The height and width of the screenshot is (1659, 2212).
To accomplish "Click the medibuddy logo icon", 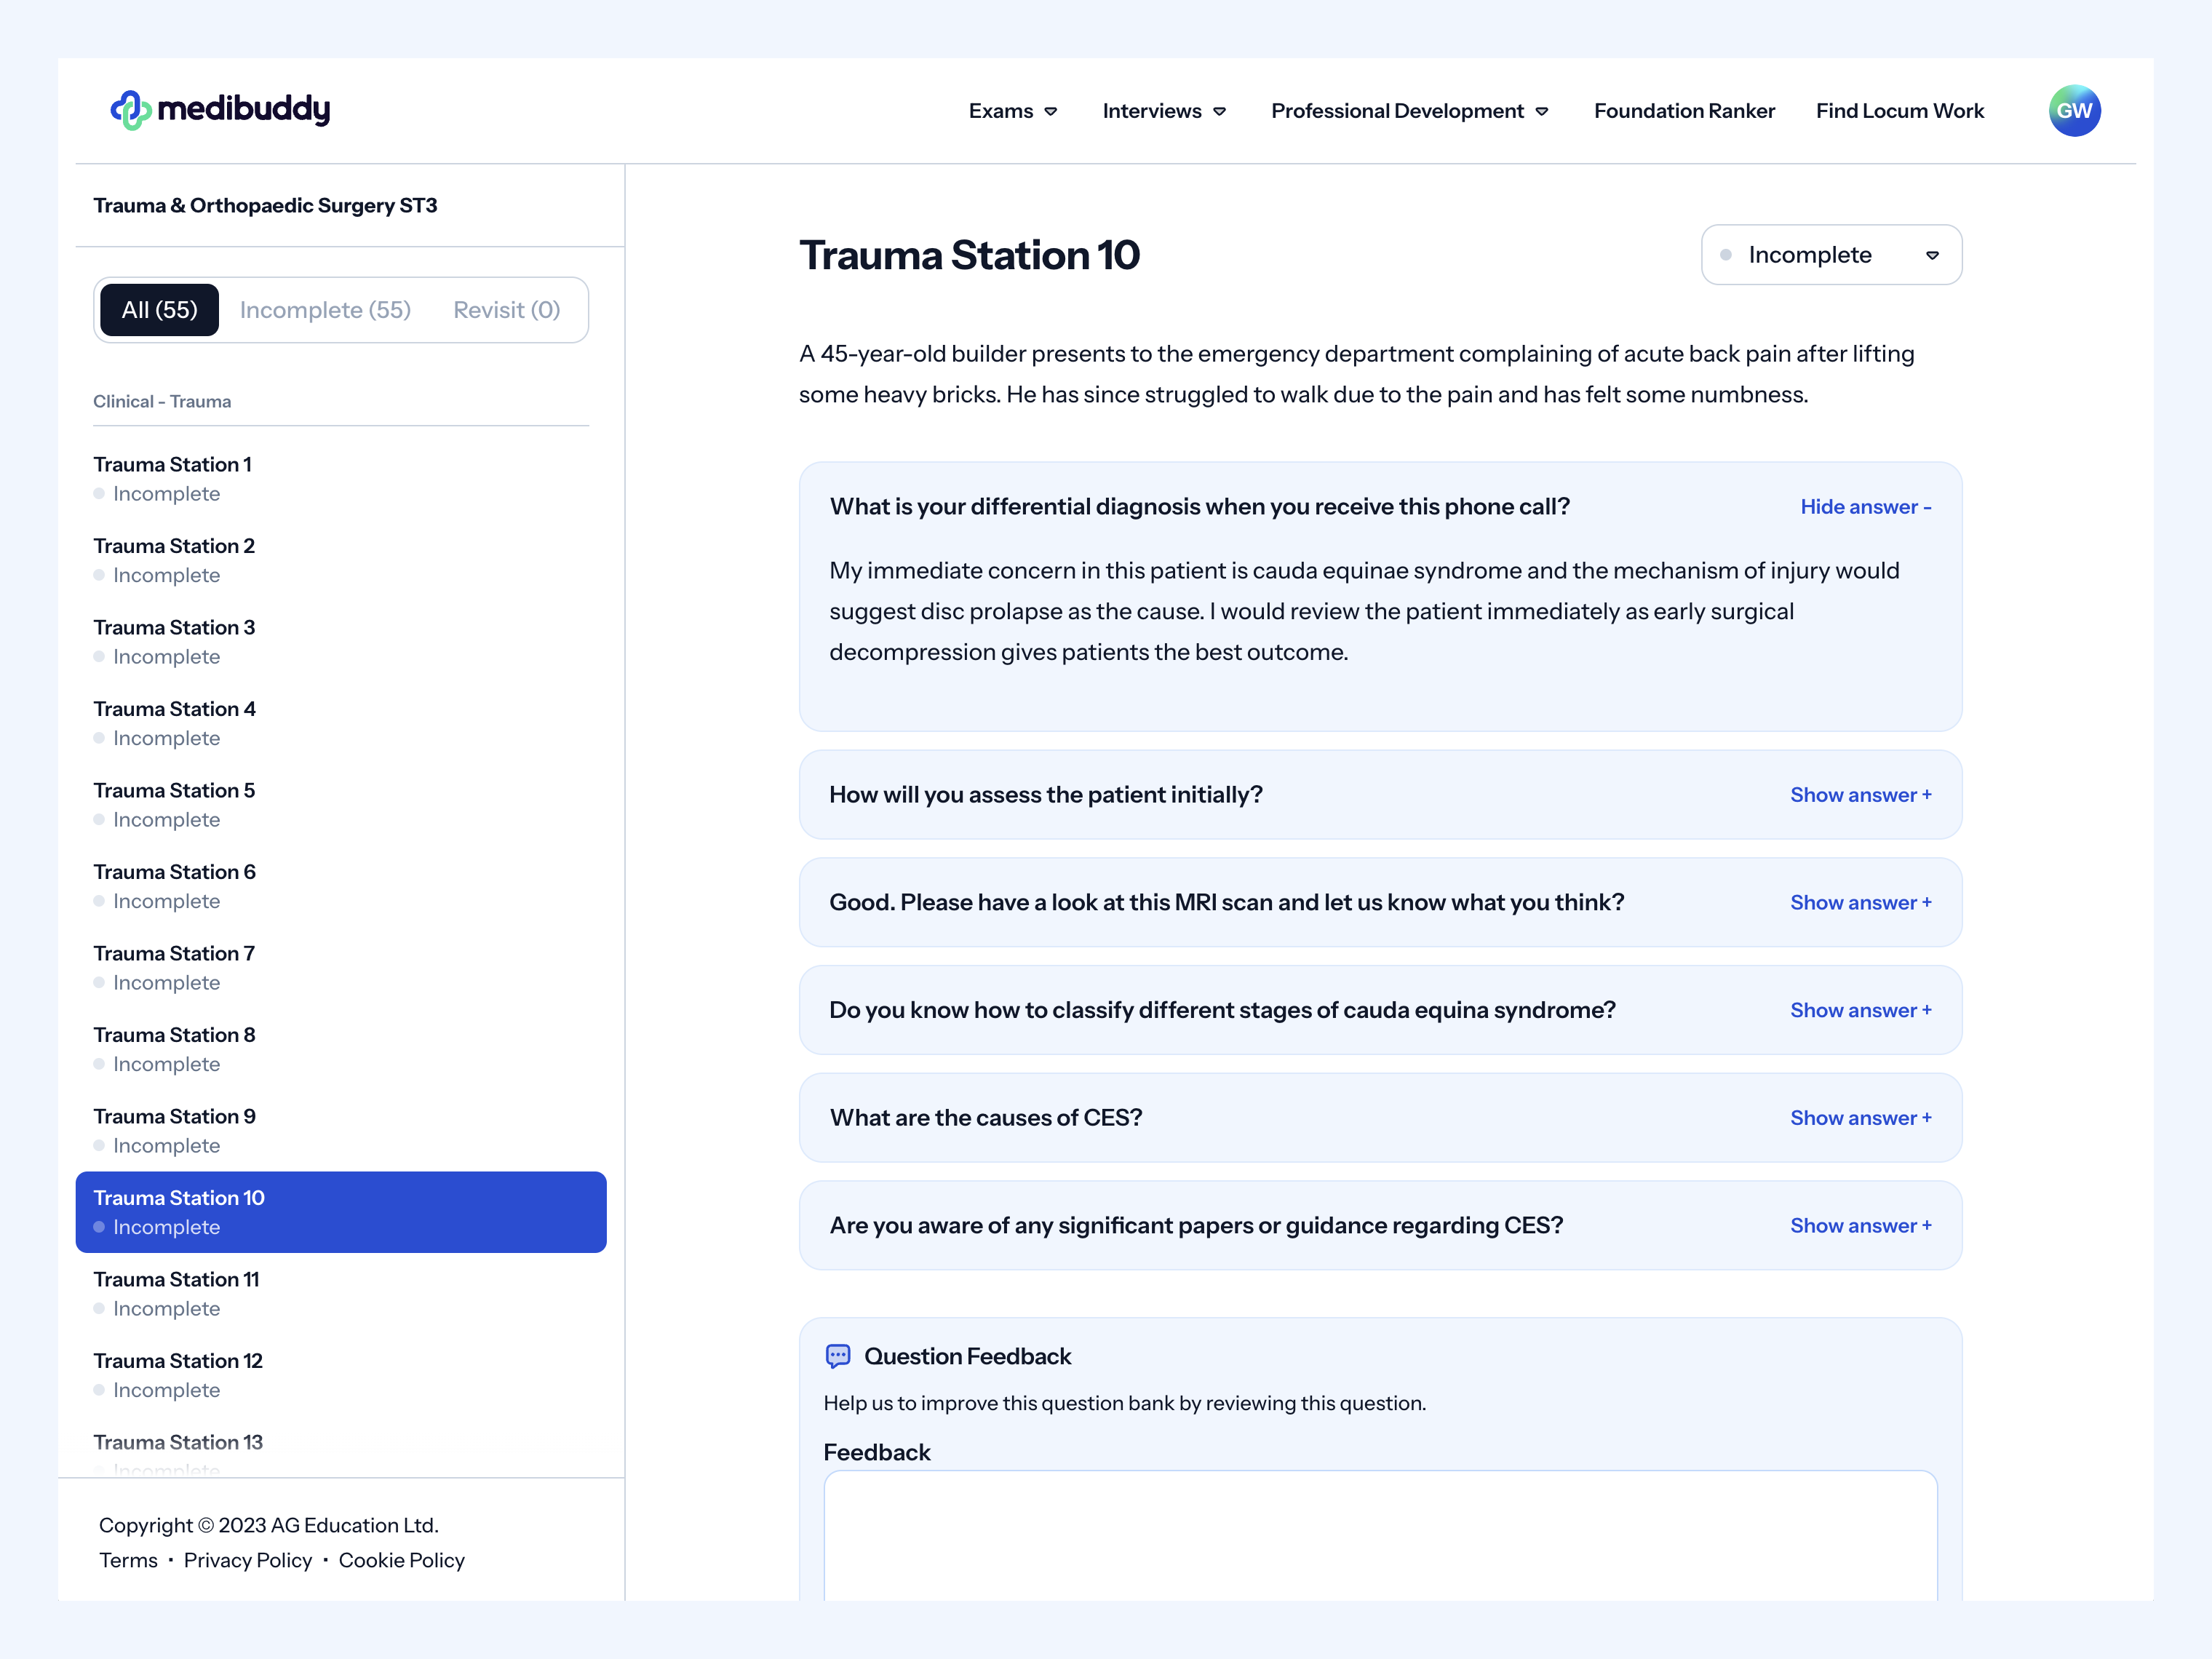I will (x=131, y=110).
